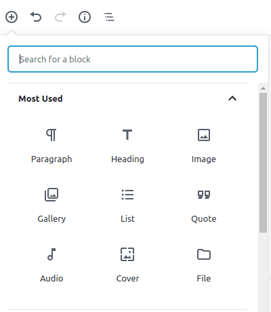Image resolution: width=271 pixels, height=312 pixels.
Task: Pick the Cover block
Action: click(127, 265)
